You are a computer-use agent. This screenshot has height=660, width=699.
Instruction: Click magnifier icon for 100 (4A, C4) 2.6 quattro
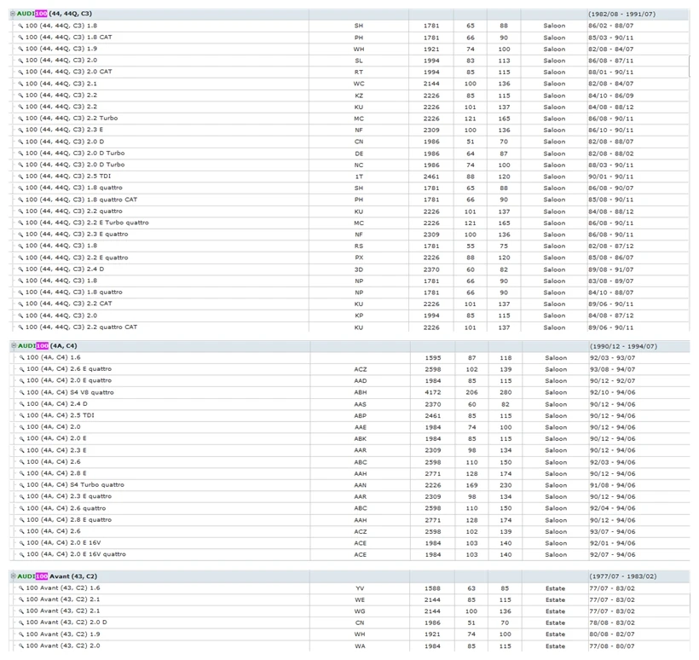pyautogui.click(x=22, y=508)
